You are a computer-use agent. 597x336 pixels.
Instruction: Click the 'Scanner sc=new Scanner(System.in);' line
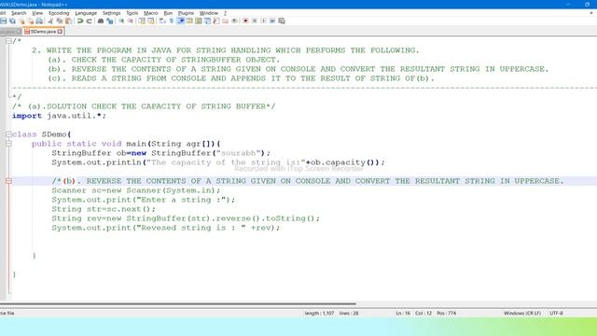[x=136, y=190]
